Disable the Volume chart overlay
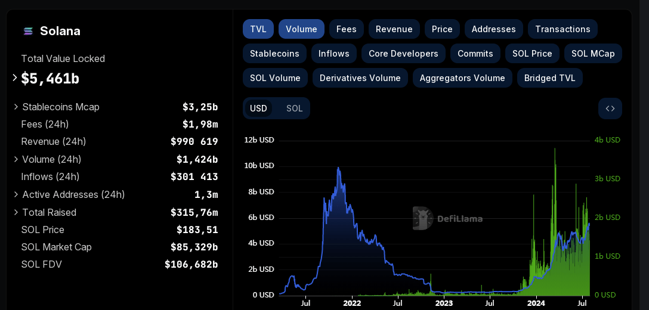Image resolution: width=649 pixels, height=310 pixels. pyautogui.click(x=301, y=29)
